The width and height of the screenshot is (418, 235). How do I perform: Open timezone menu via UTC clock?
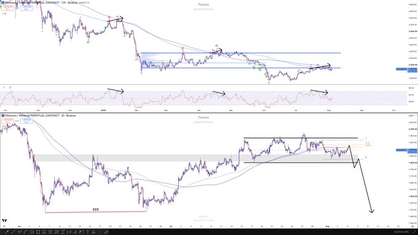click(x=401, y=232)
